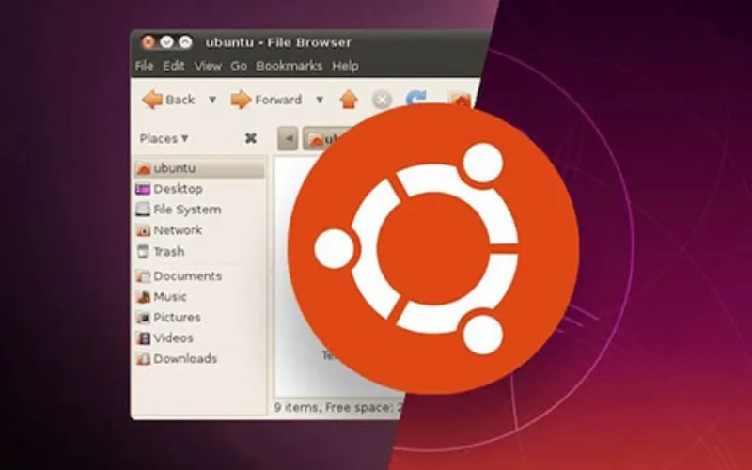Open the Help menu
Viewport: 752px width, 470px height.
pos(345,66)
